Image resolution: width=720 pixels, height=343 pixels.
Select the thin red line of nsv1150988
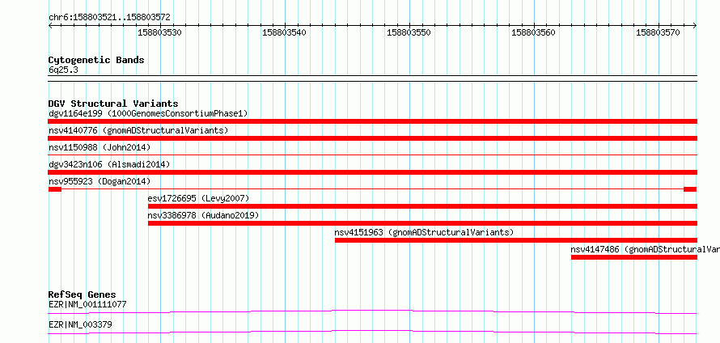[372, 155]
